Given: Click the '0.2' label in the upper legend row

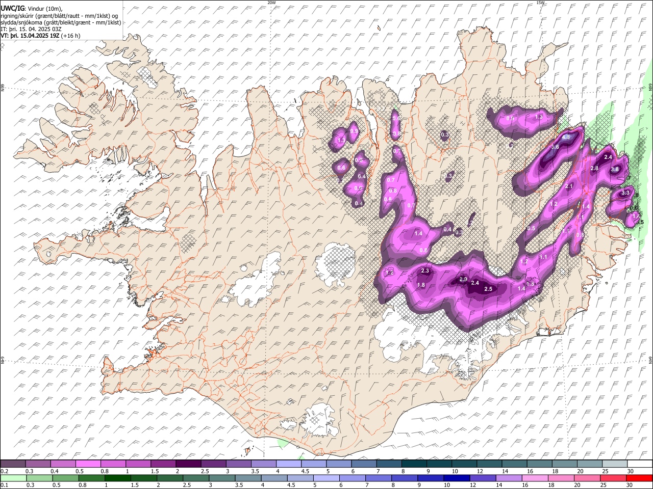Looking at the screenshot, I should (x=4, y=471).
